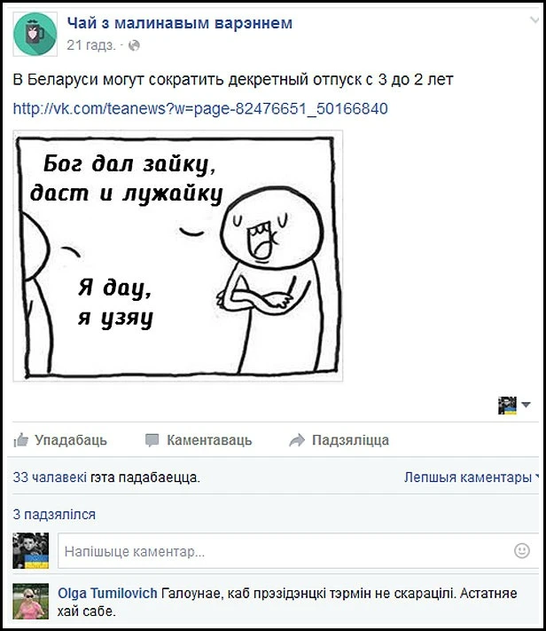Open the identity selector arrow below comic
This screenshot has width=546, height=631.
[526, 405]
